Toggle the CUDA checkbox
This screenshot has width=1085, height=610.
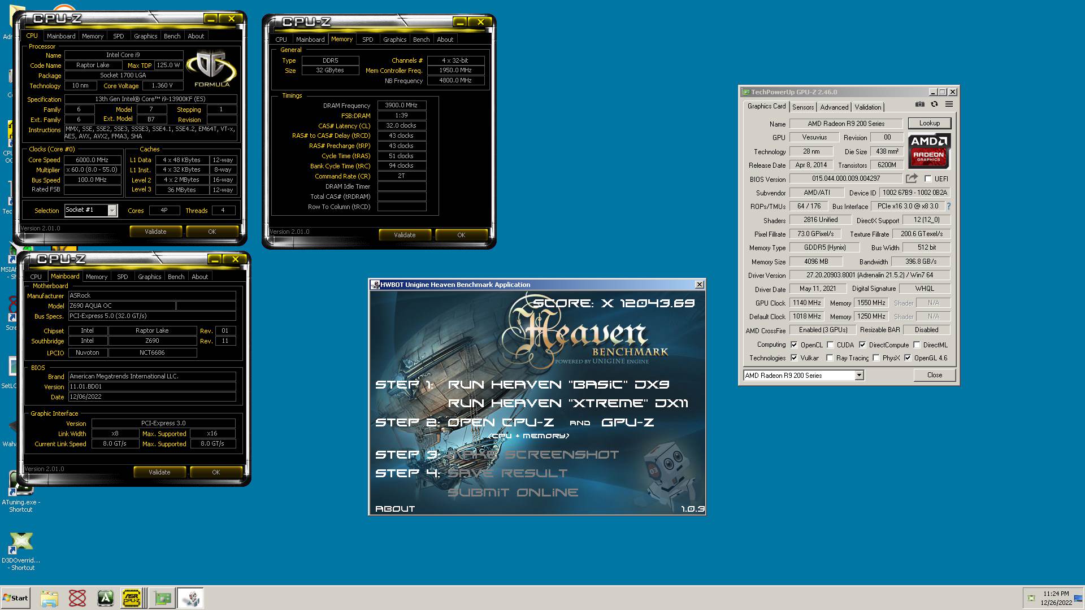pos(830,345)
